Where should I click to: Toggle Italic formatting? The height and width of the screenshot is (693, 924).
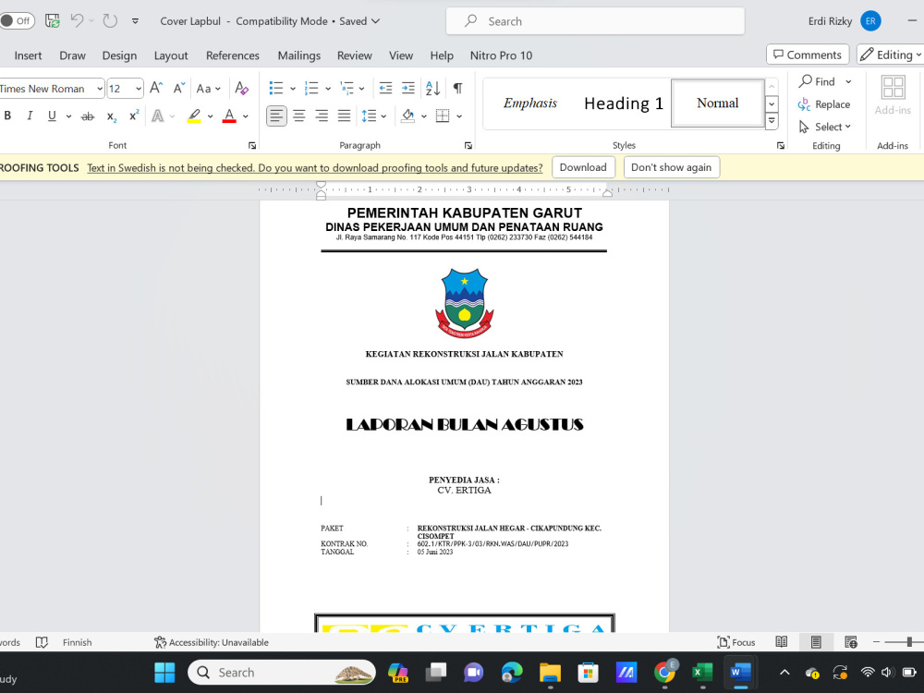tap(30, 116)
